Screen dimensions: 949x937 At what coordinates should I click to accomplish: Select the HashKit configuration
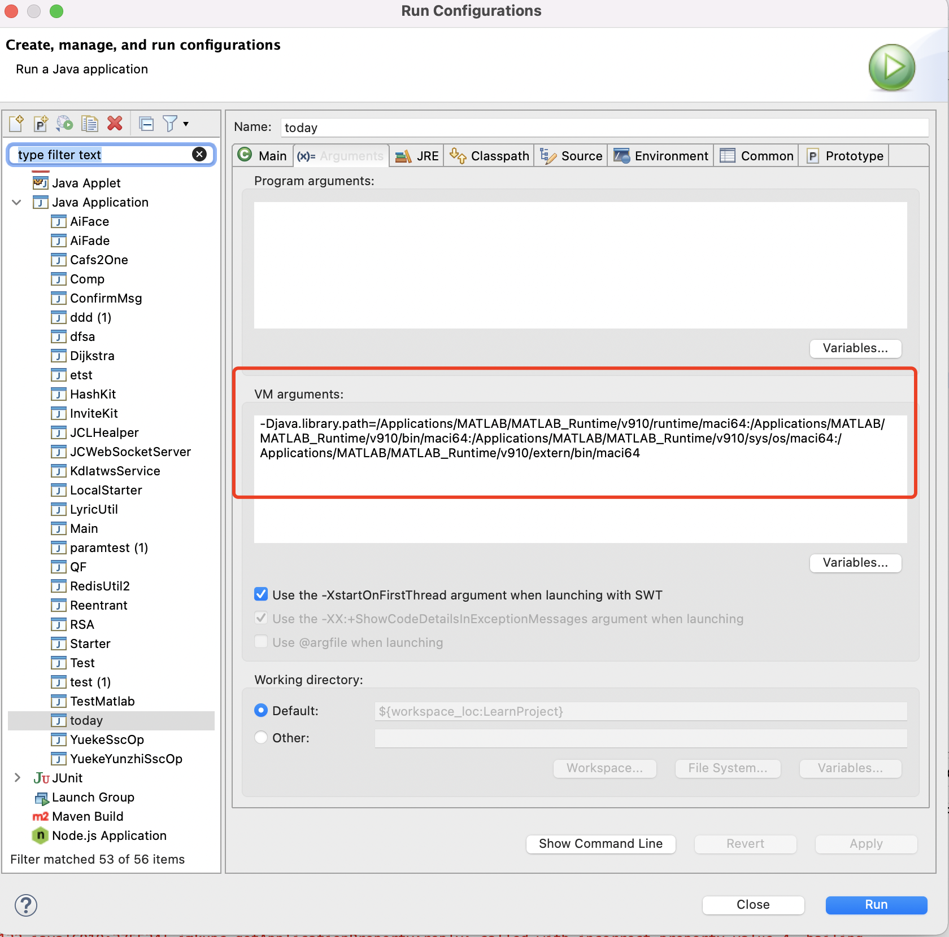click(83, 394)
